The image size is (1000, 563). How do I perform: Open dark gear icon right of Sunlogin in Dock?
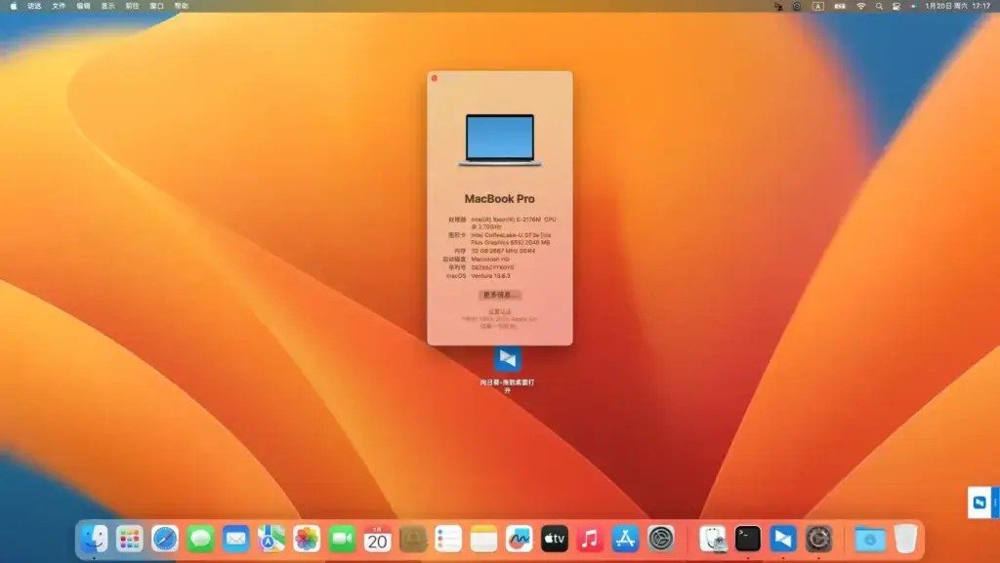pyautogui.click(x=819, y=539)
